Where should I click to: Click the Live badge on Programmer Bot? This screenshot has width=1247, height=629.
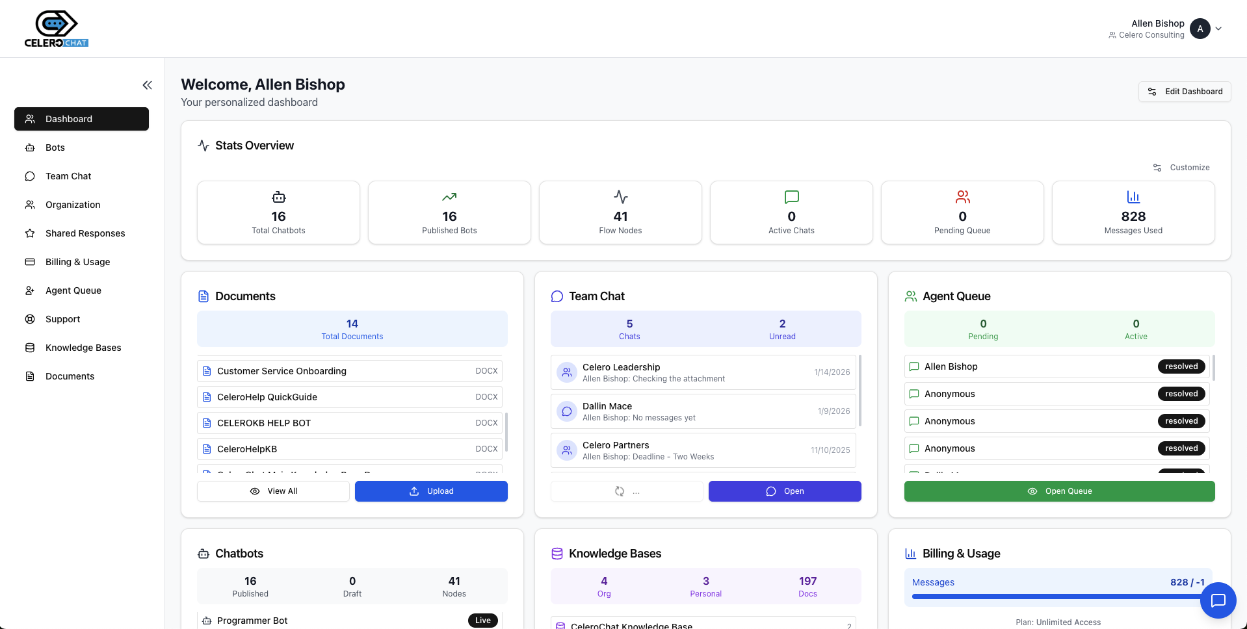click(x=483, y=621)
